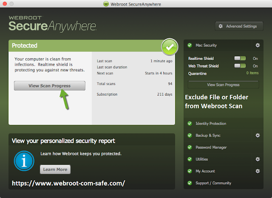Click My Account green check icon
Image resolution: width=272 pixels, height=198 pixels.
tap(190, 171)
